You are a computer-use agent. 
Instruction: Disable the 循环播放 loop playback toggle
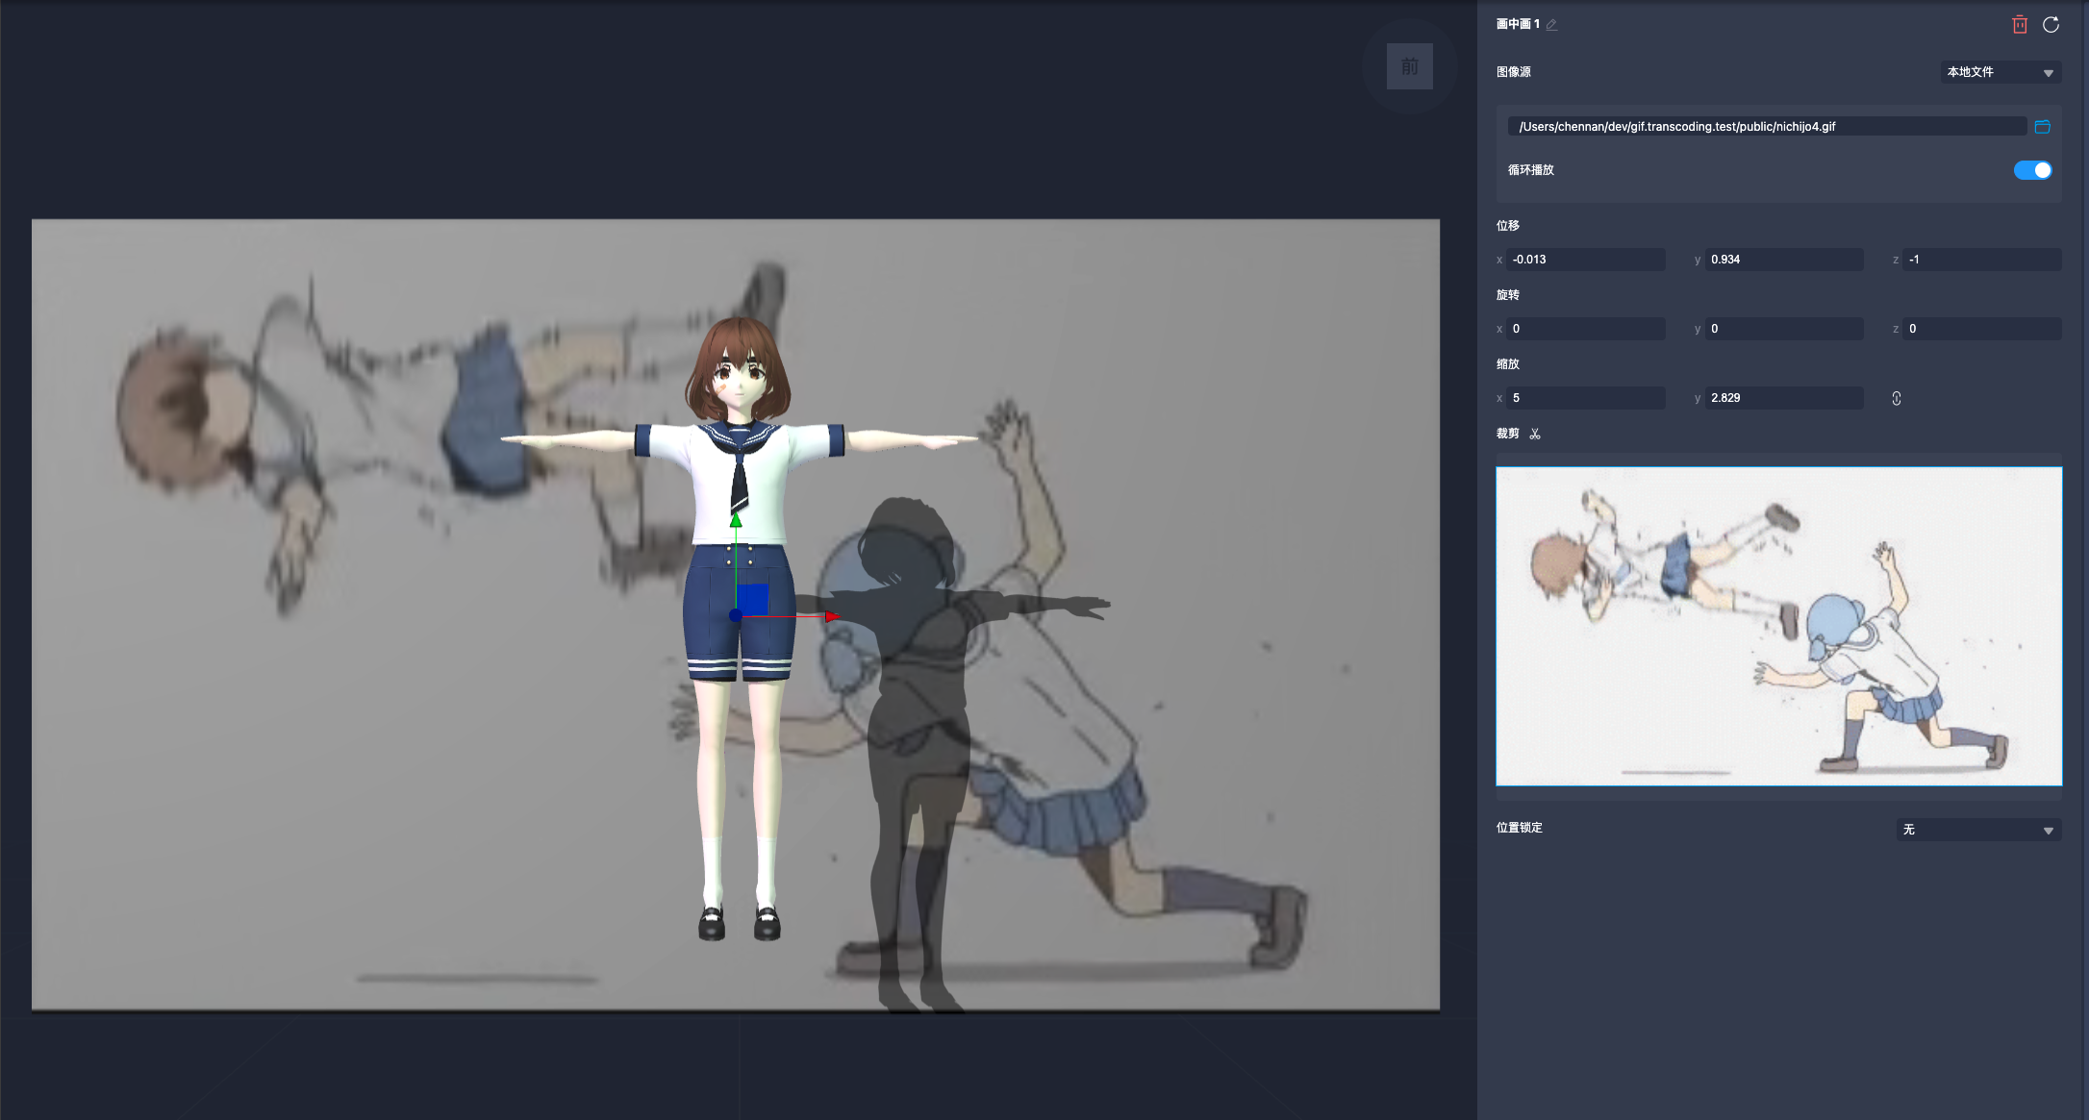click(x=2032, y=169)
